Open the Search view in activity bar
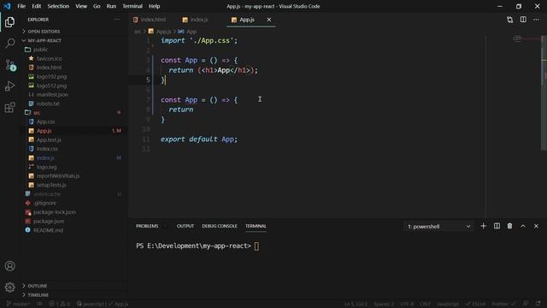Image resolution: width=547 pixels, height=308 pixels. tap(9, 44)
